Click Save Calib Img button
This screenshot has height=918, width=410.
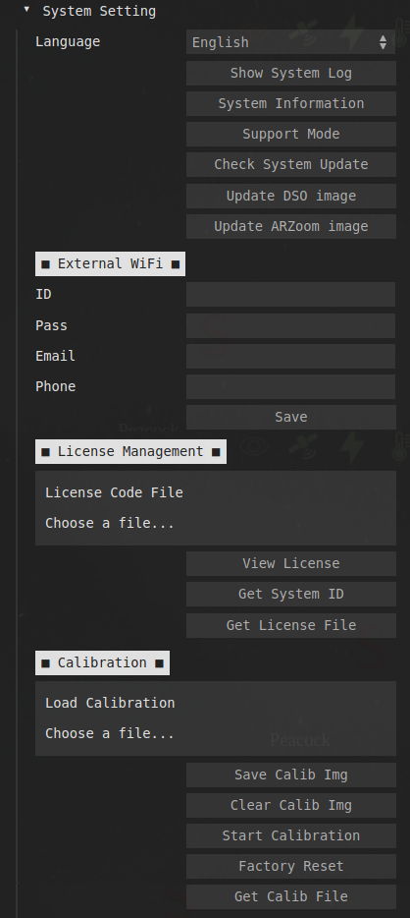[291, 775]
